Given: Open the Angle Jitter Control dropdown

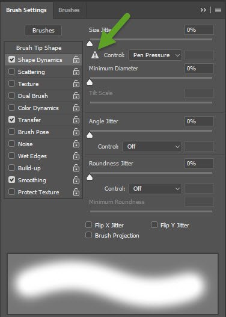Looking at the screenshot, I should [152, 146].
